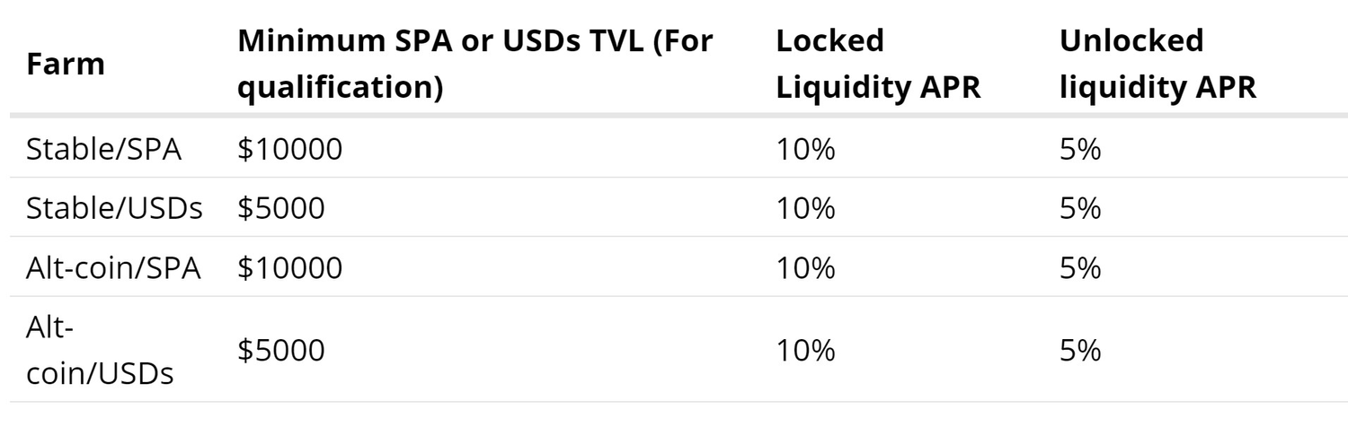
Task: Click the Alt-coin/SPA farm name cell
Action: pyautogui.click(x=114, y=268)
